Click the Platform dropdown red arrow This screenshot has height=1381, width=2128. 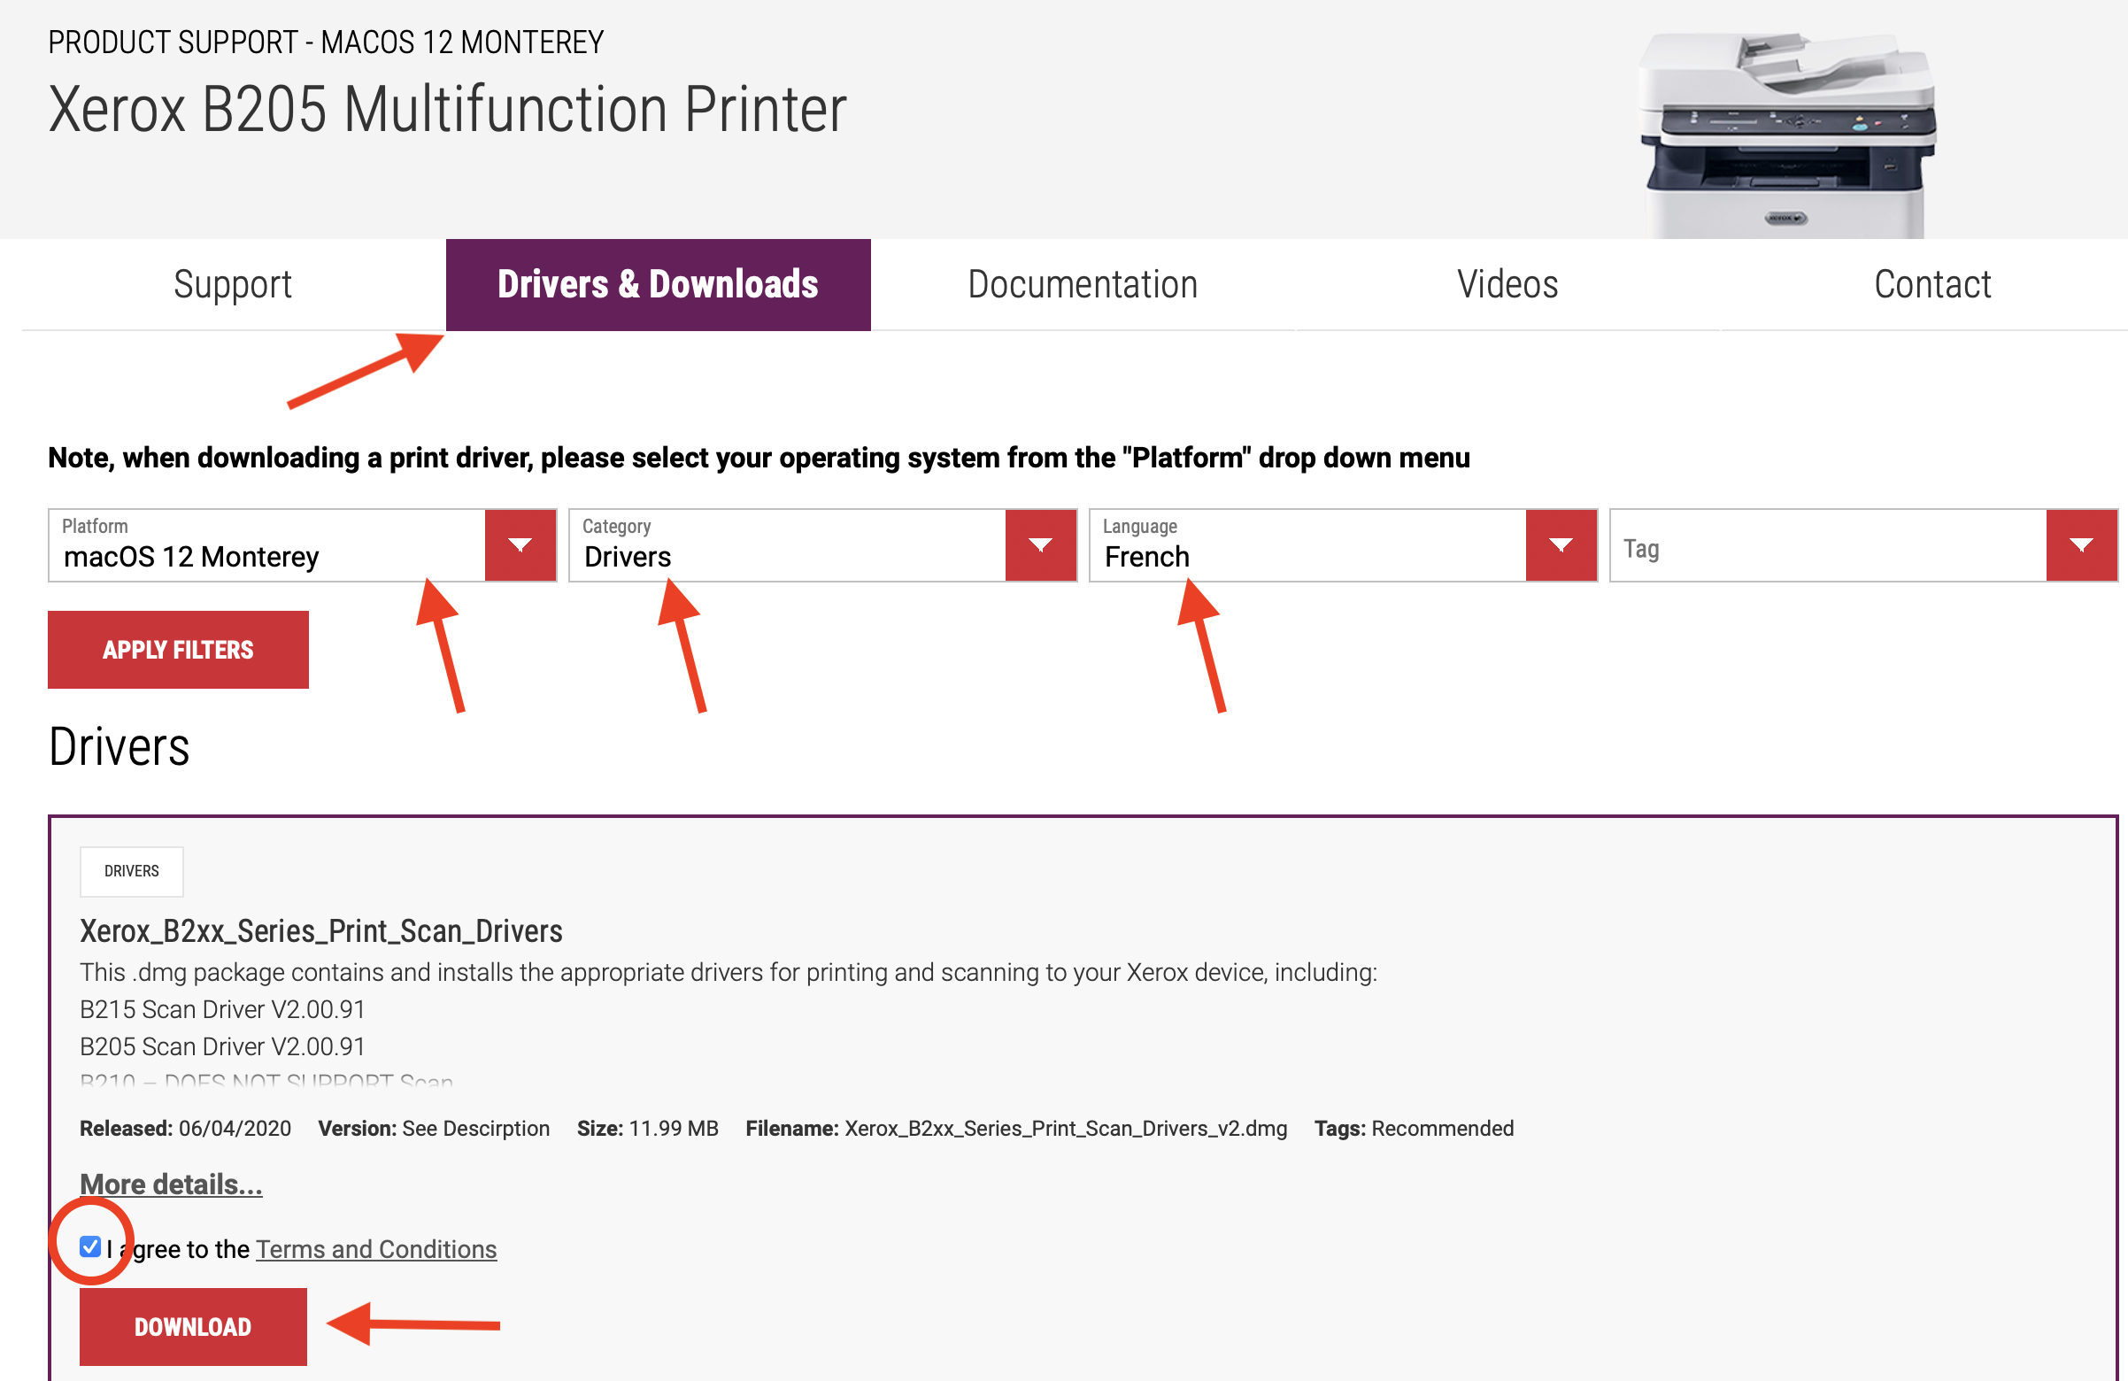point(520,545)
